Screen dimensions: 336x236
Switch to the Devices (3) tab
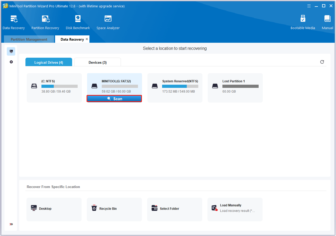click(98, 62)
